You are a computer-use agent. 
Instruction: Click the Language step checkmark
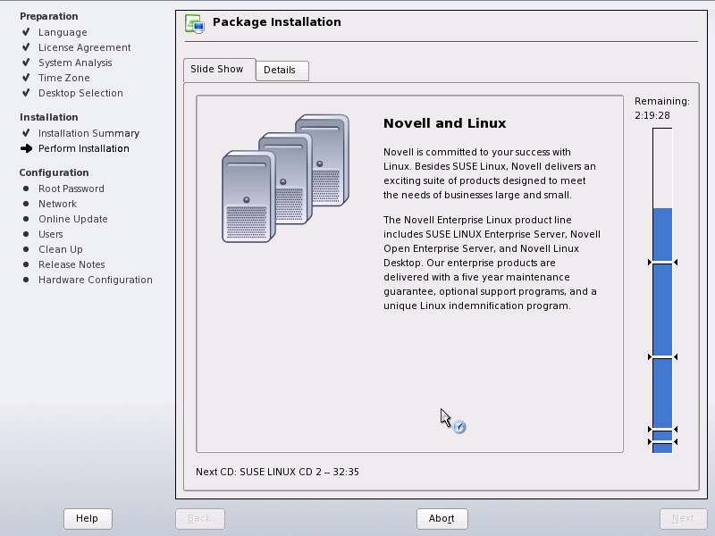click(x=26, y=32)
